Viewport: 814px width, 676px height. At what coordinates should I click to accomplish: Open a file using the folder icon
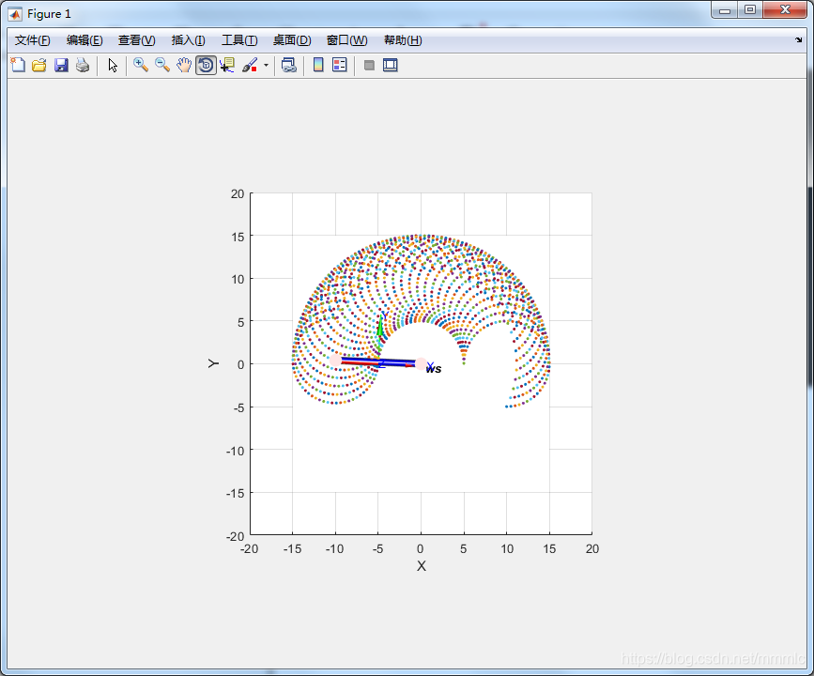coord(39,65)
